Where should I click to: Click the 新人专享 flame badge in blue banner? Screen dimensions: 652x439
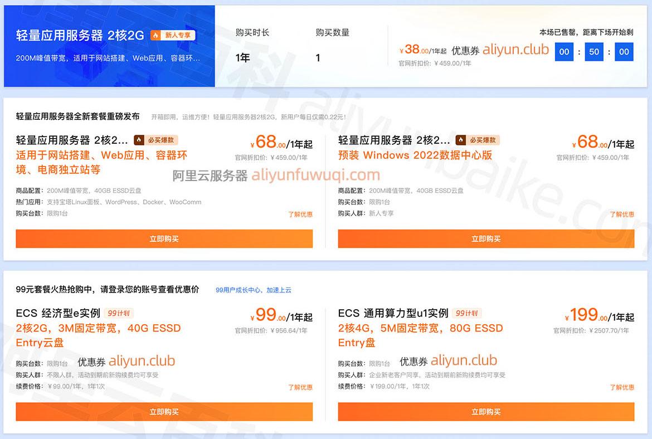click(173, 35)
